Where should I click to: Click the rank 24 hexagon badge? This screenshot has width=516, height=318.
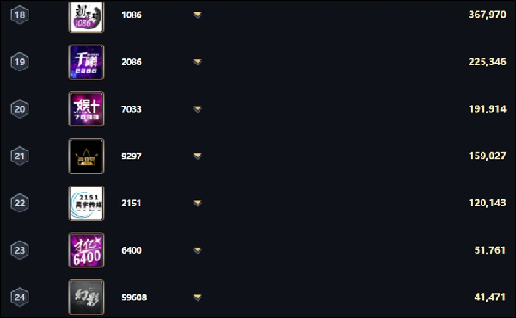pyautogui.click(x=20, y=297)
